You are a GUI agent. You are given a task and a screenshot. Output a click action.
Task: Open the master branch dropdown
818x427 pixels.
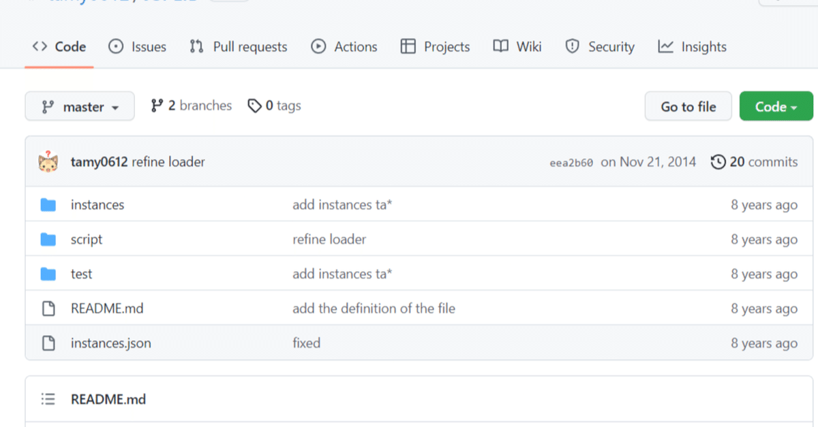80,107
